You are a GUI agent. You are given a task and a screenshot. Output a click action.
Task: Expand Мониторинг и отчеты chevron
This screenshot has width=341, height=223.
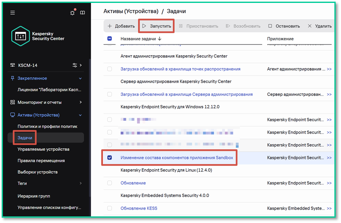[x=81, y=102]
